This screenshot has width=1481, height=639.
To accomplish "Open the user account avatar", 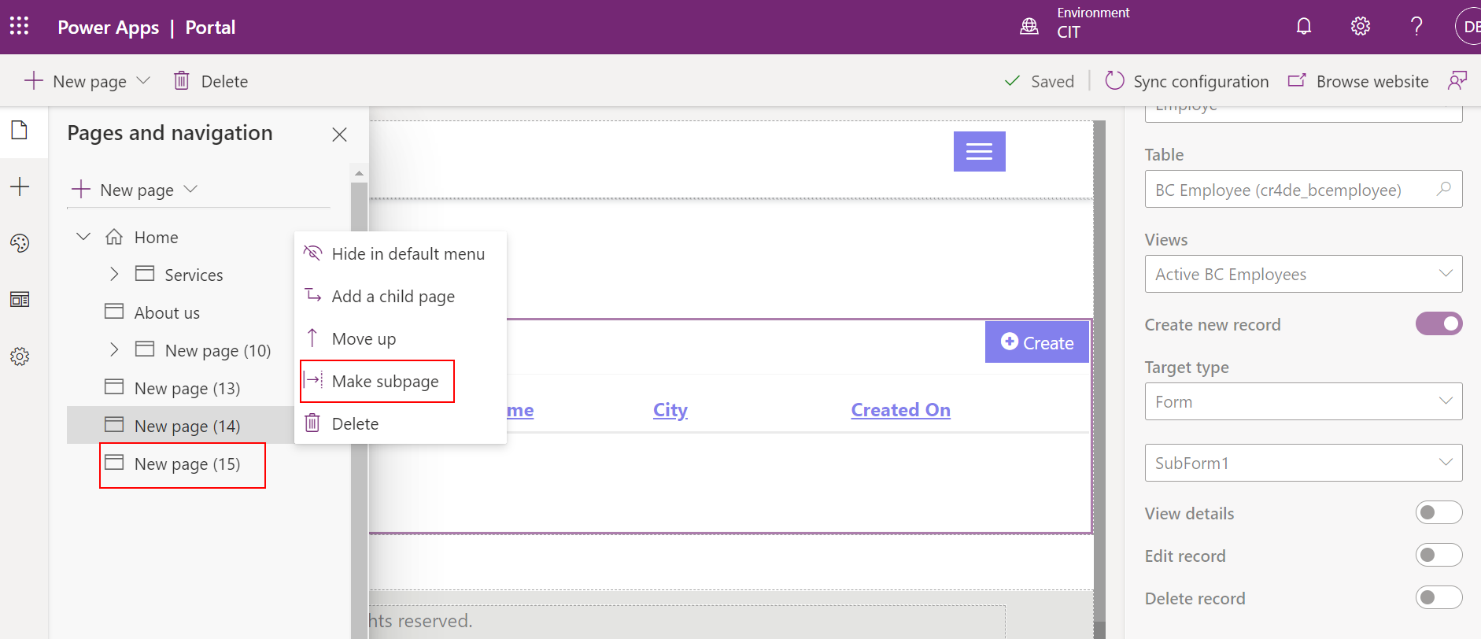I will [1468, 27].
